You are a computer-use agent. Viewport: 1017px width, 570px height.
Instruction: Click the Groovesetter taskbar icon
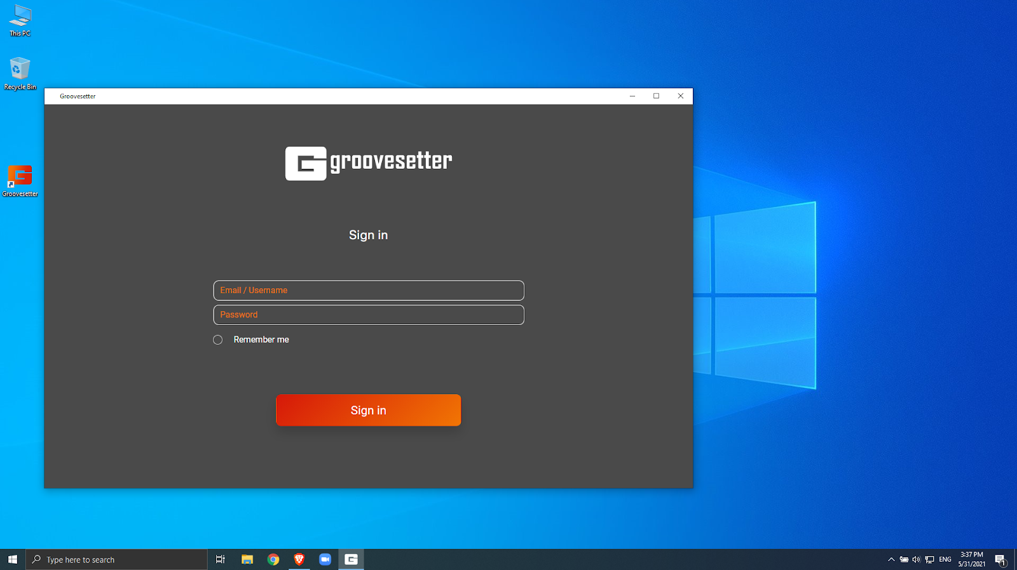point(351,559)
